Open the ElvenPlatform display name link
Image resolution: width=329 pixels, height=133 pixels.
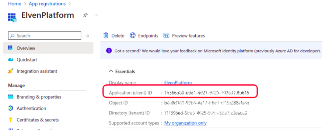[x=178, y=83]
